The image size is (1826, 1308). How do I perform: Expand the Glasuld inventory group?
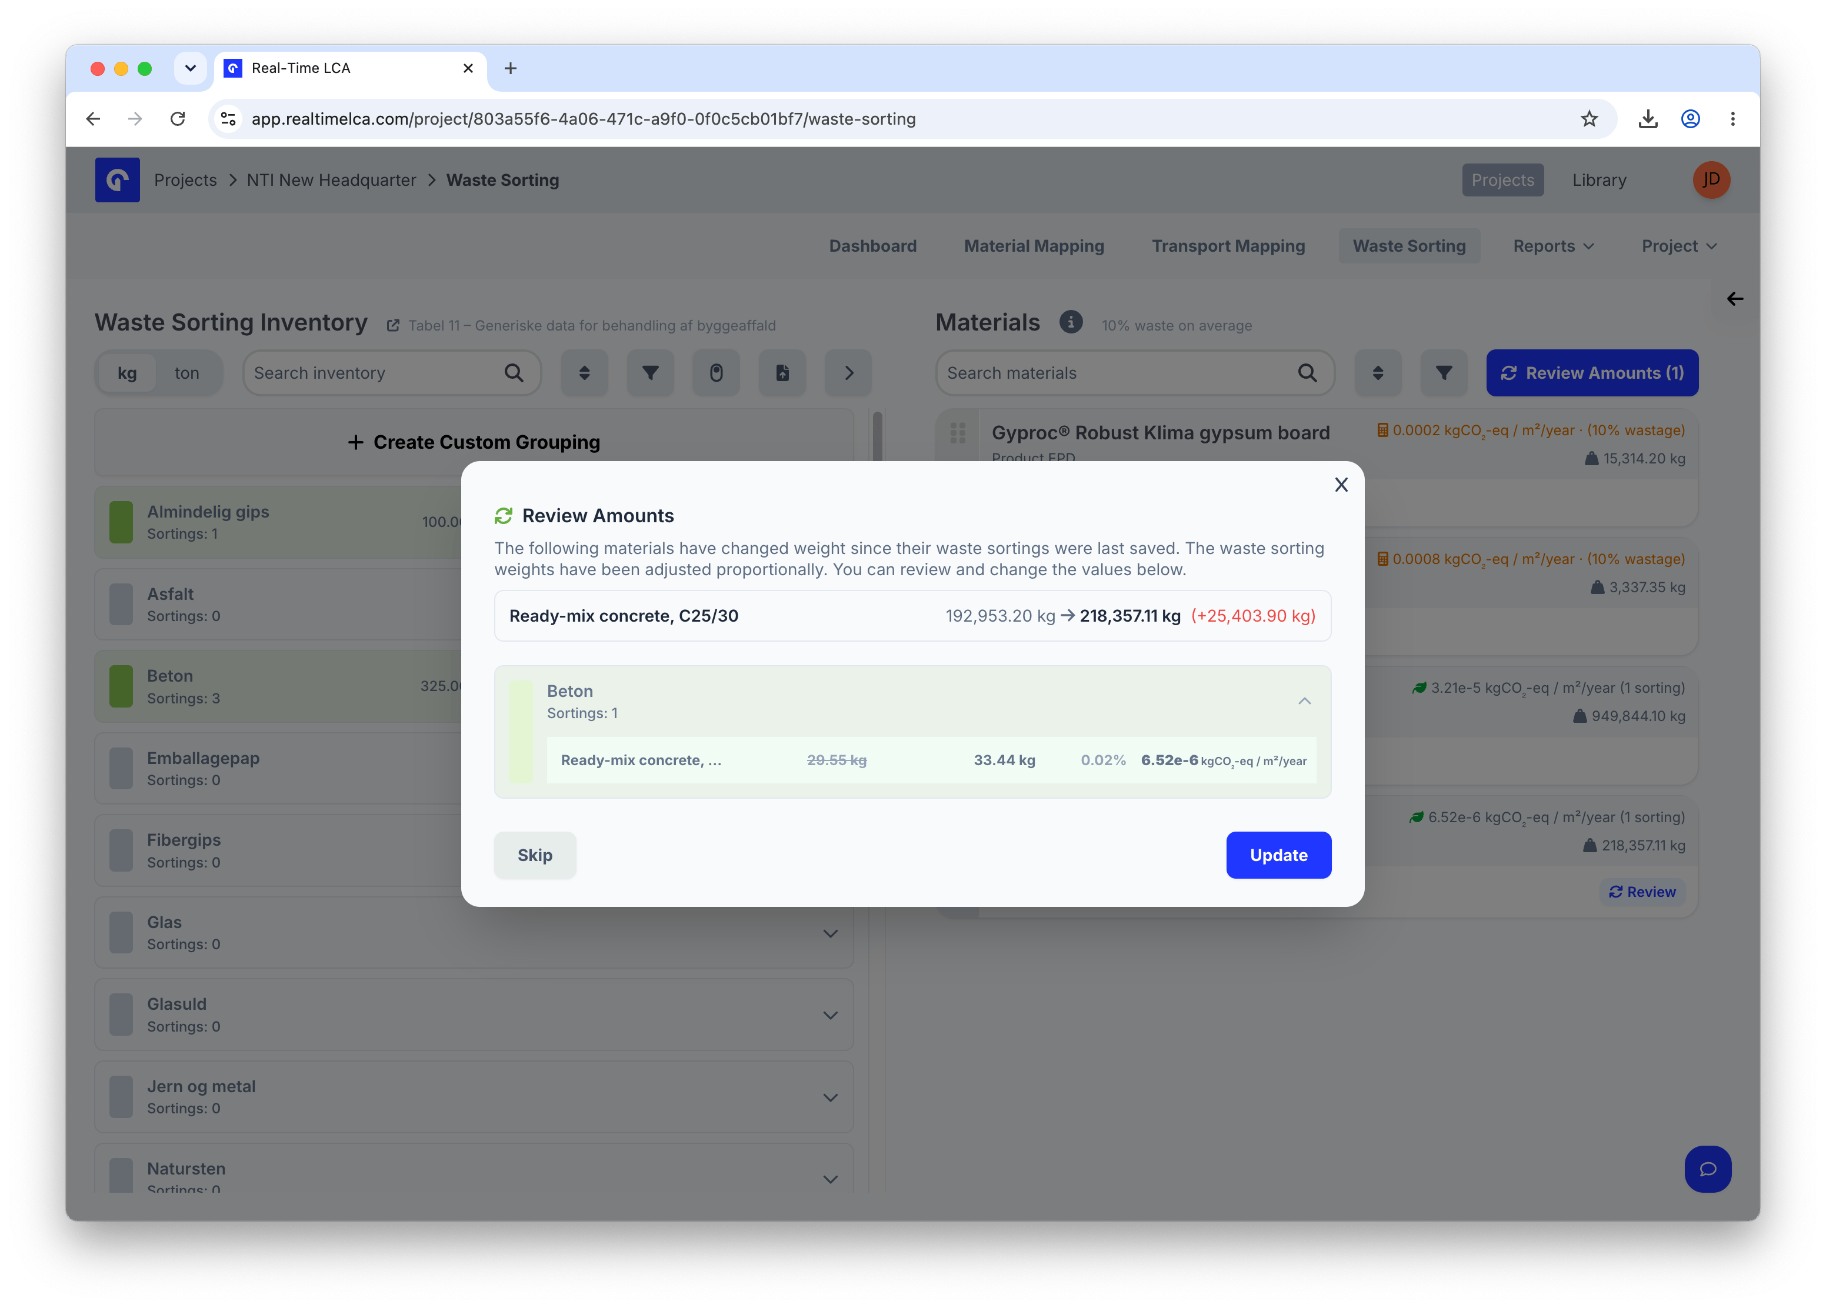830,1016
